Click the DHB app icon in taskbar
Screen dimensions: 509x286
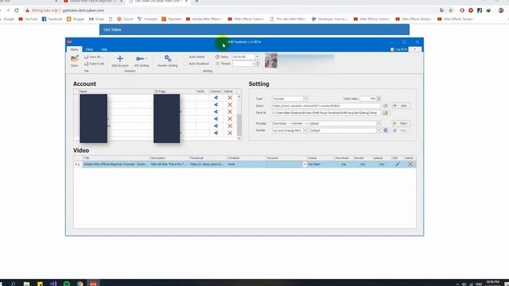pos(93,284)
